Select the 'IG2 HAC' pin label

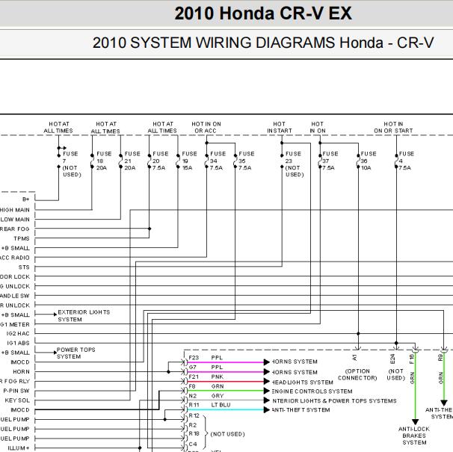[18, 334]
